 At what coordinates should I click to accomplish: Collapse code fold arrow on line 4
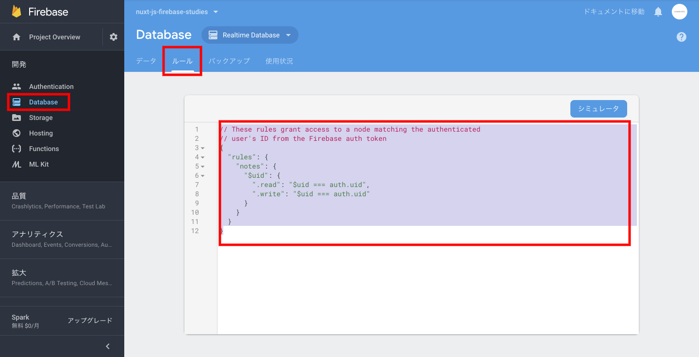click(x=202, y=157)
